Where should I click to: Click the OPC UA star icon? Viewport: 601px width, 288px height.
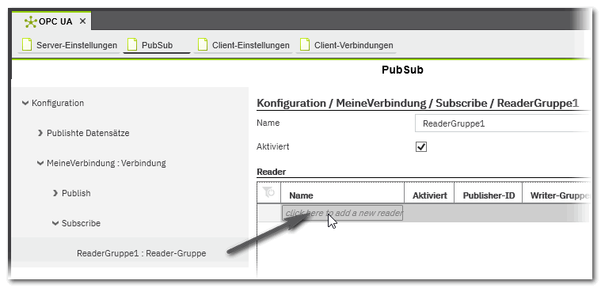coord(30,21)
